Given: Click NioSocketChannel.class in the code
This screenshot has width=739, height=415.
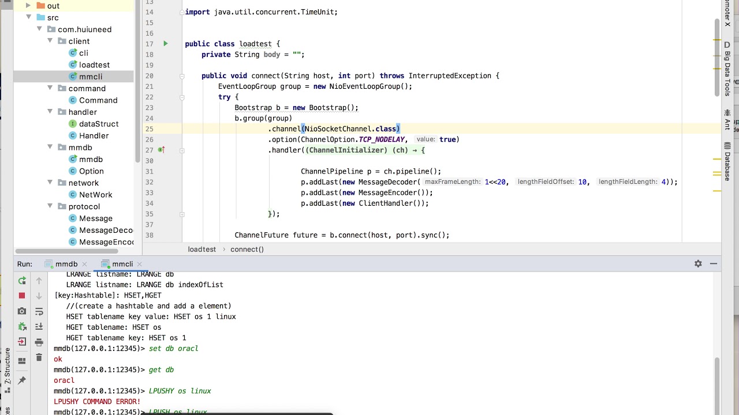Looking at the screenshot, I should click(x=350, y=129).
